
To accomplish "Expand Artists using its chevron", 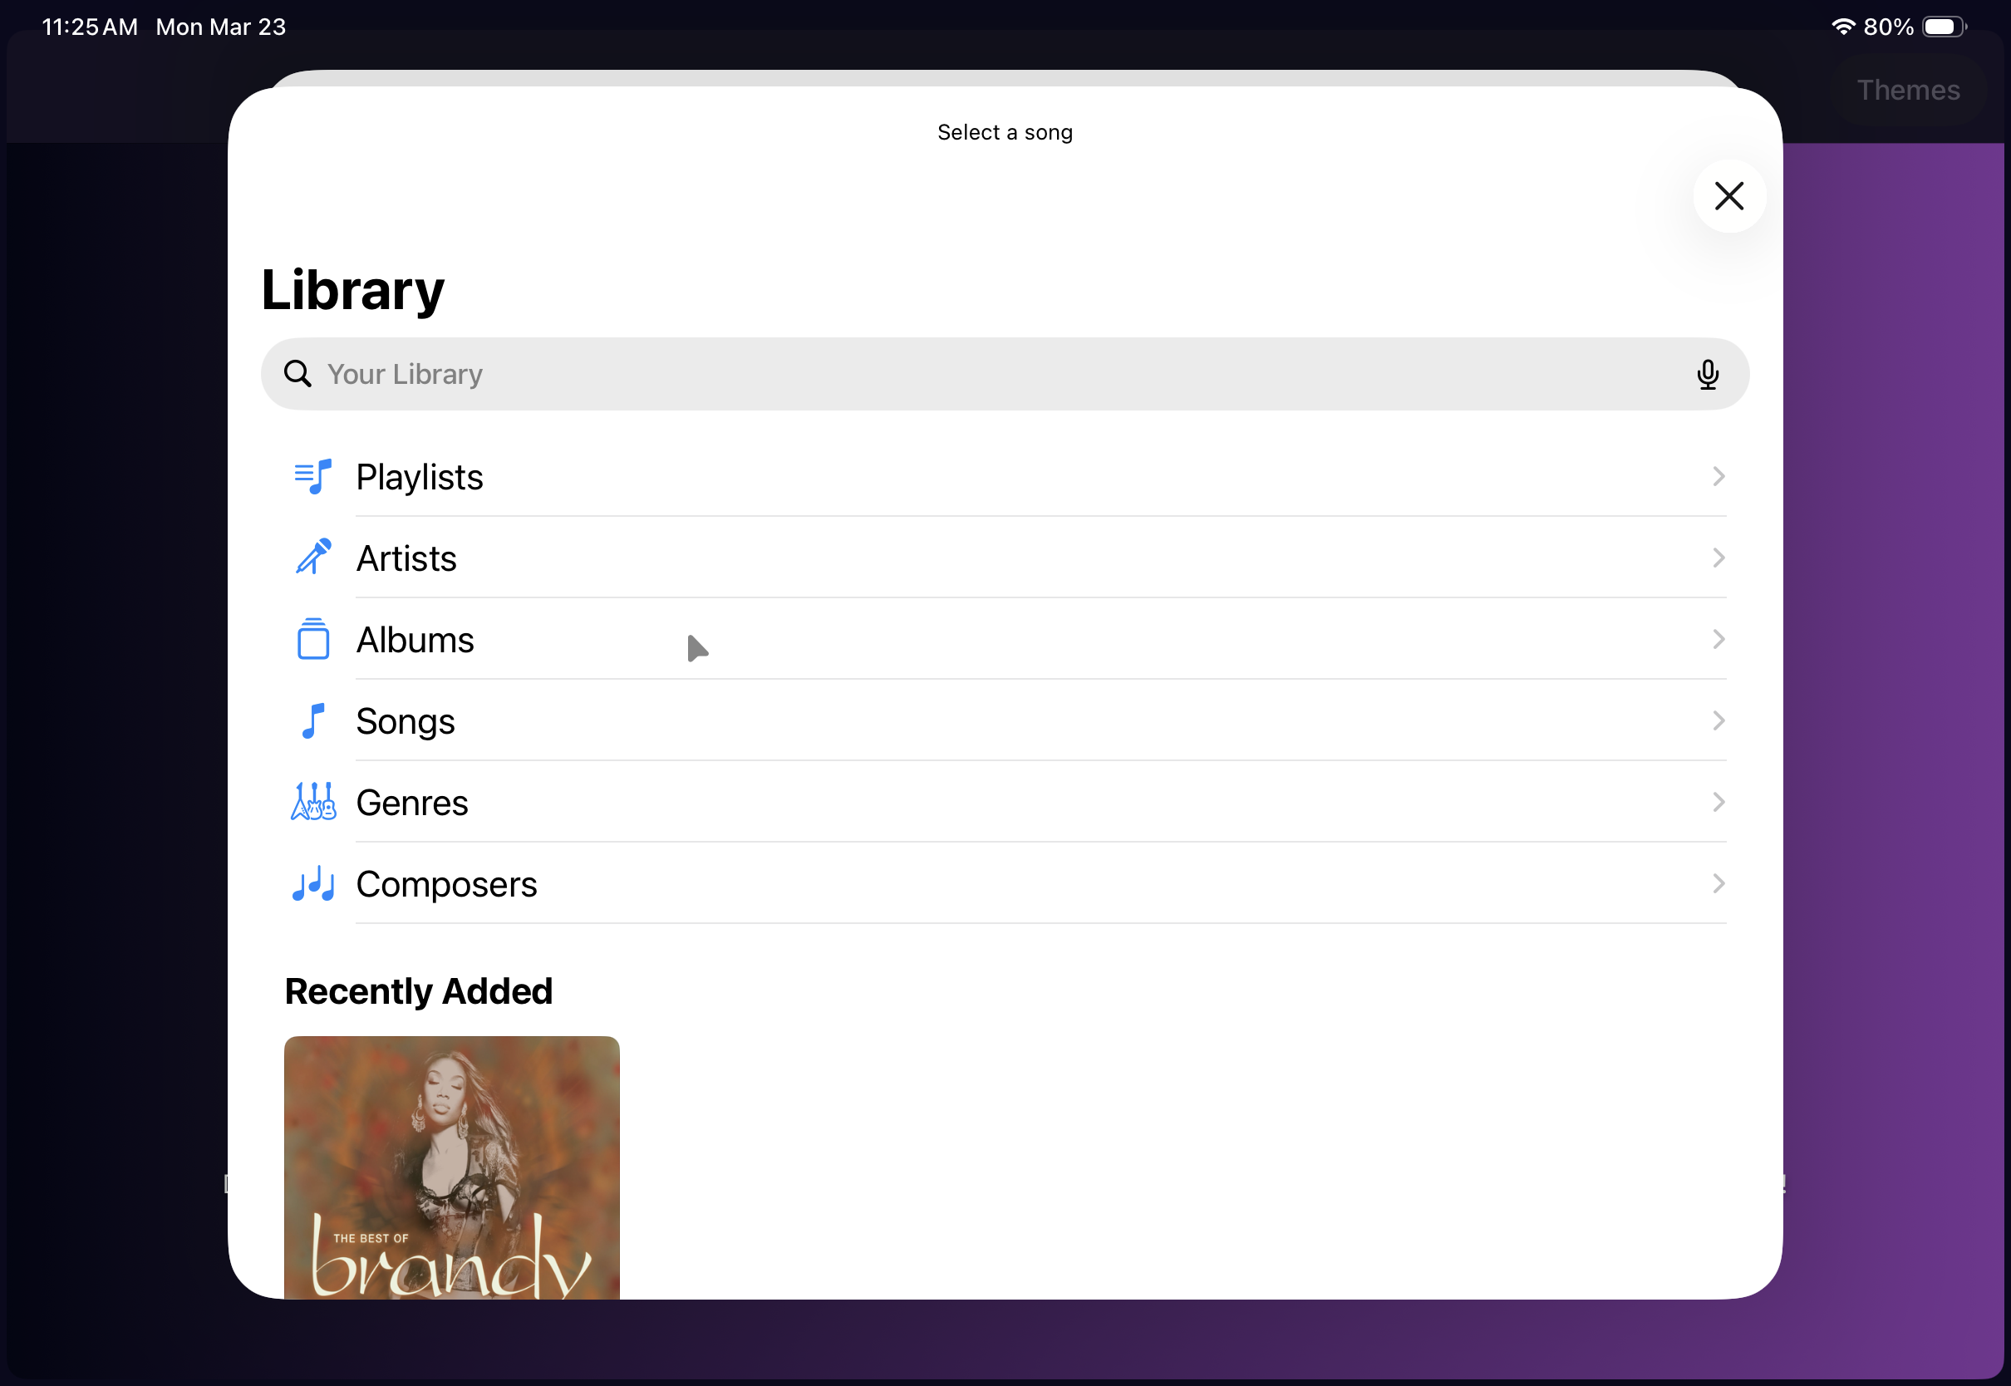I will pos(1718,558).
